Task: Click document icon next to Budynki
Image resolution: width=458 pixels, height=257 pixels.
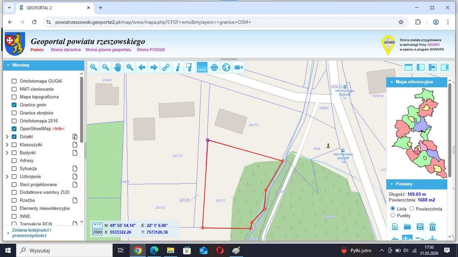Action: (75, 153)
